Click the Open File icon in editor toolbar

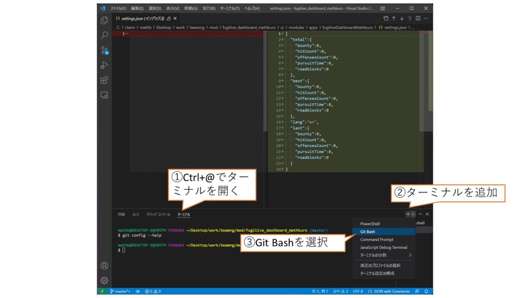click(x=386, y=18)
